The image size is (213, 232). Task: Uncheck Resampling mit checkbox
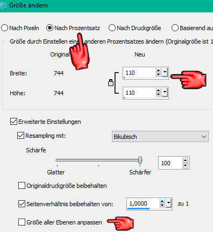[x=20, y=136]
